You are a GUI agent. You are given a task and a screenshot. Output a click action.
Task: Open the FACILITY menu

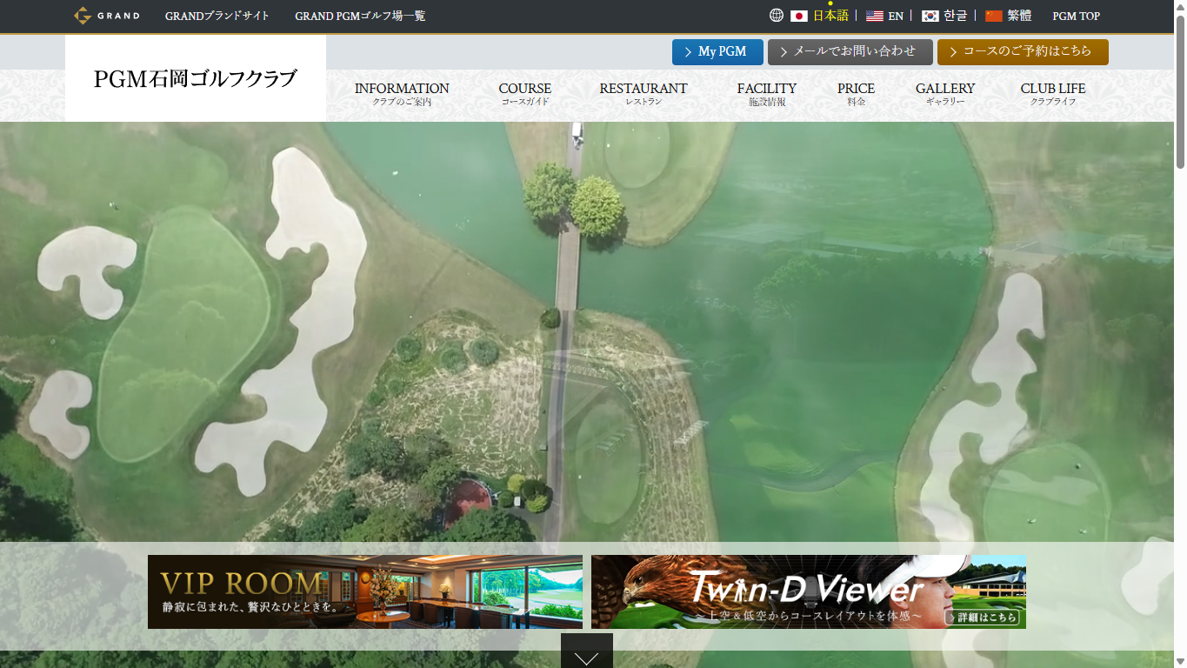pos(767,94)
